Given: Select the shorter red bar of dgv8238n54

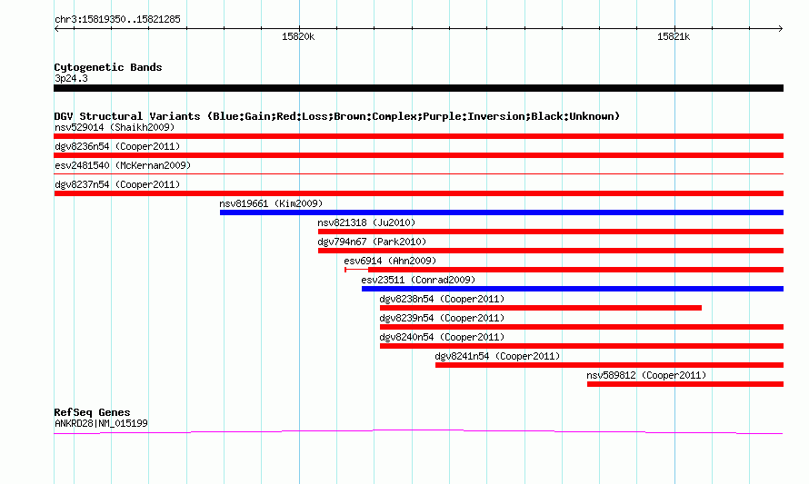Looking at the screenshot, I should click(x=541, y=308).
